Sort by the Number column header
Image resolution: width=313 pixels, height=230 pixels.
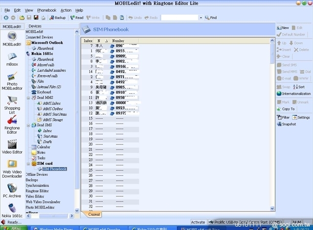[x=124, y=41]
